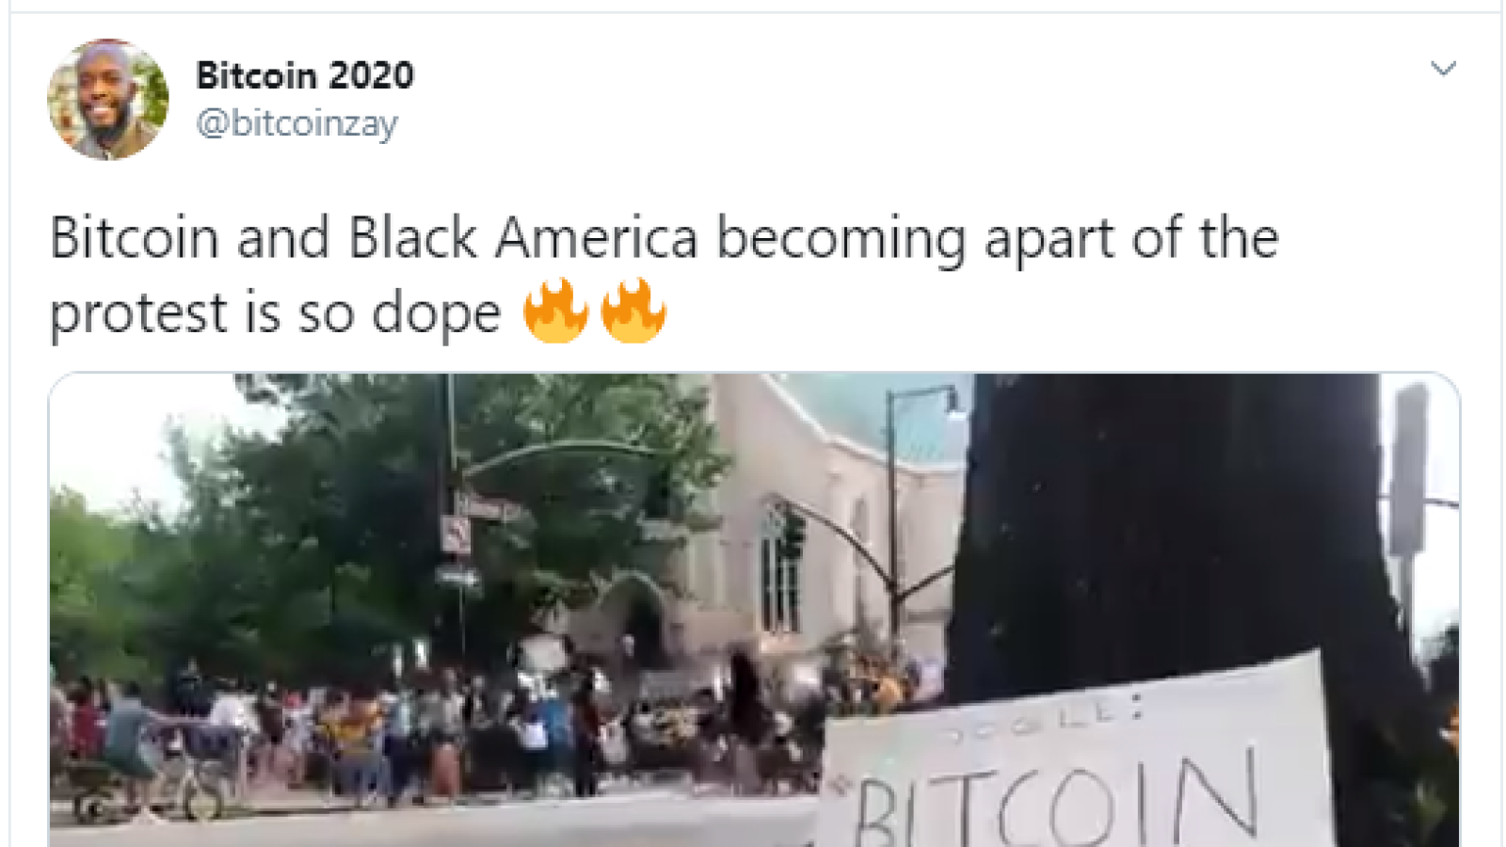This screenshot has width=1506, height=847.
Task: Open the tweet options chevron menu
Action: 1443,69
